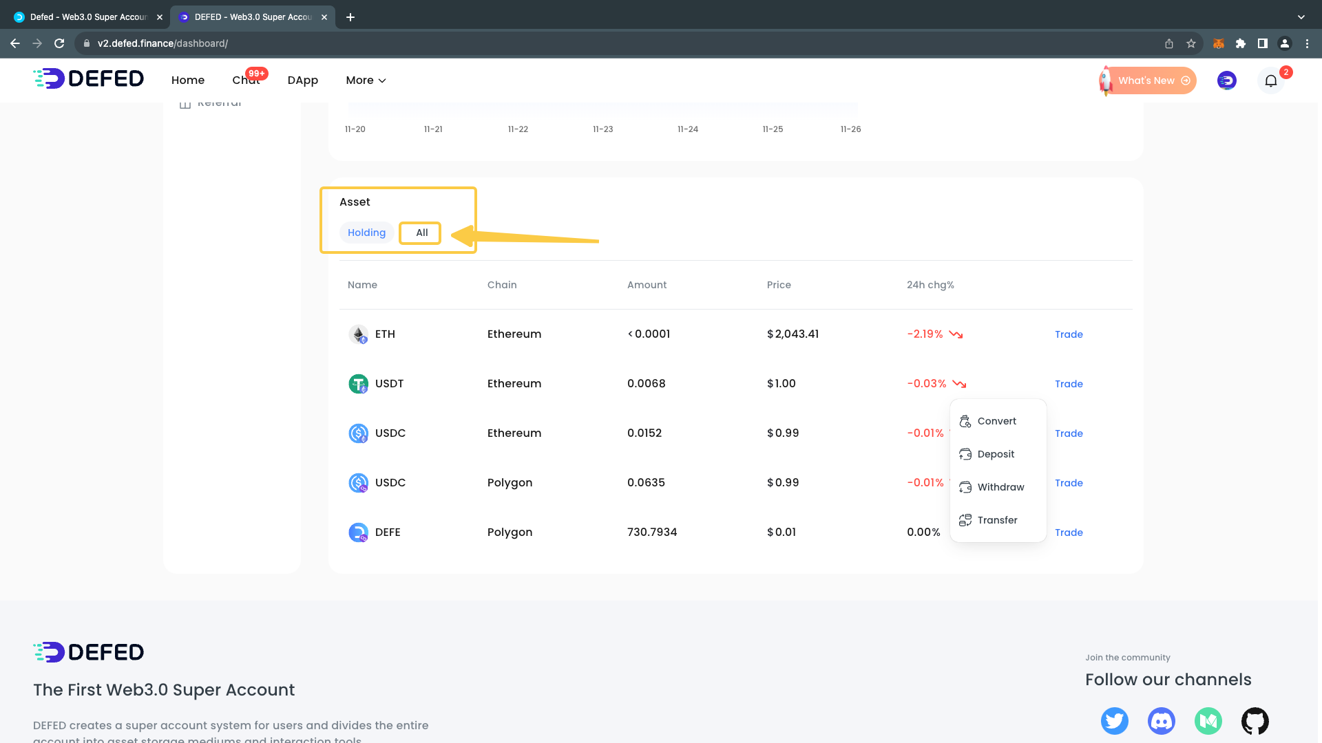Viewport: 1322px width, 743px height.
Task: Open the GitHub channel icon
Action: click(1255, 720)
